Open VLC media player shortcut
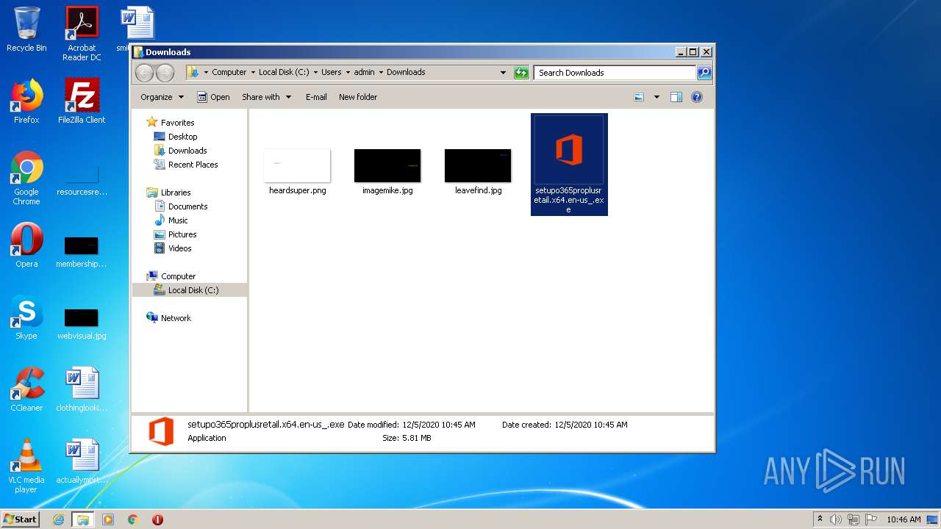 pos(26,466)
